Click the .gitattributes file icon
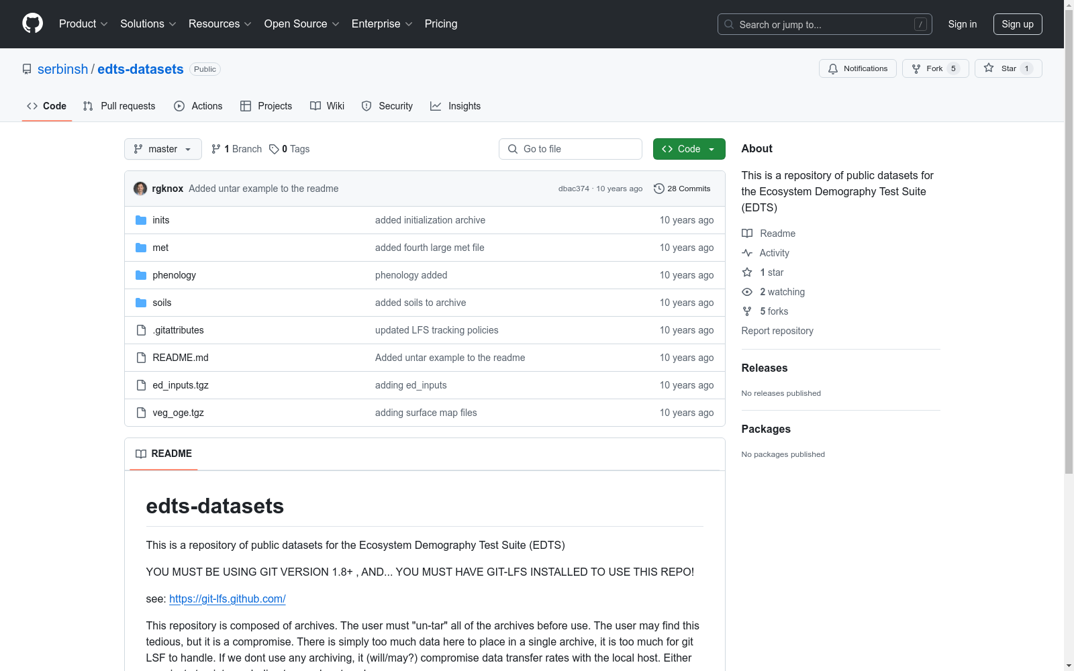Viewport: 1074px width, 671px height. tap(141, 330)
